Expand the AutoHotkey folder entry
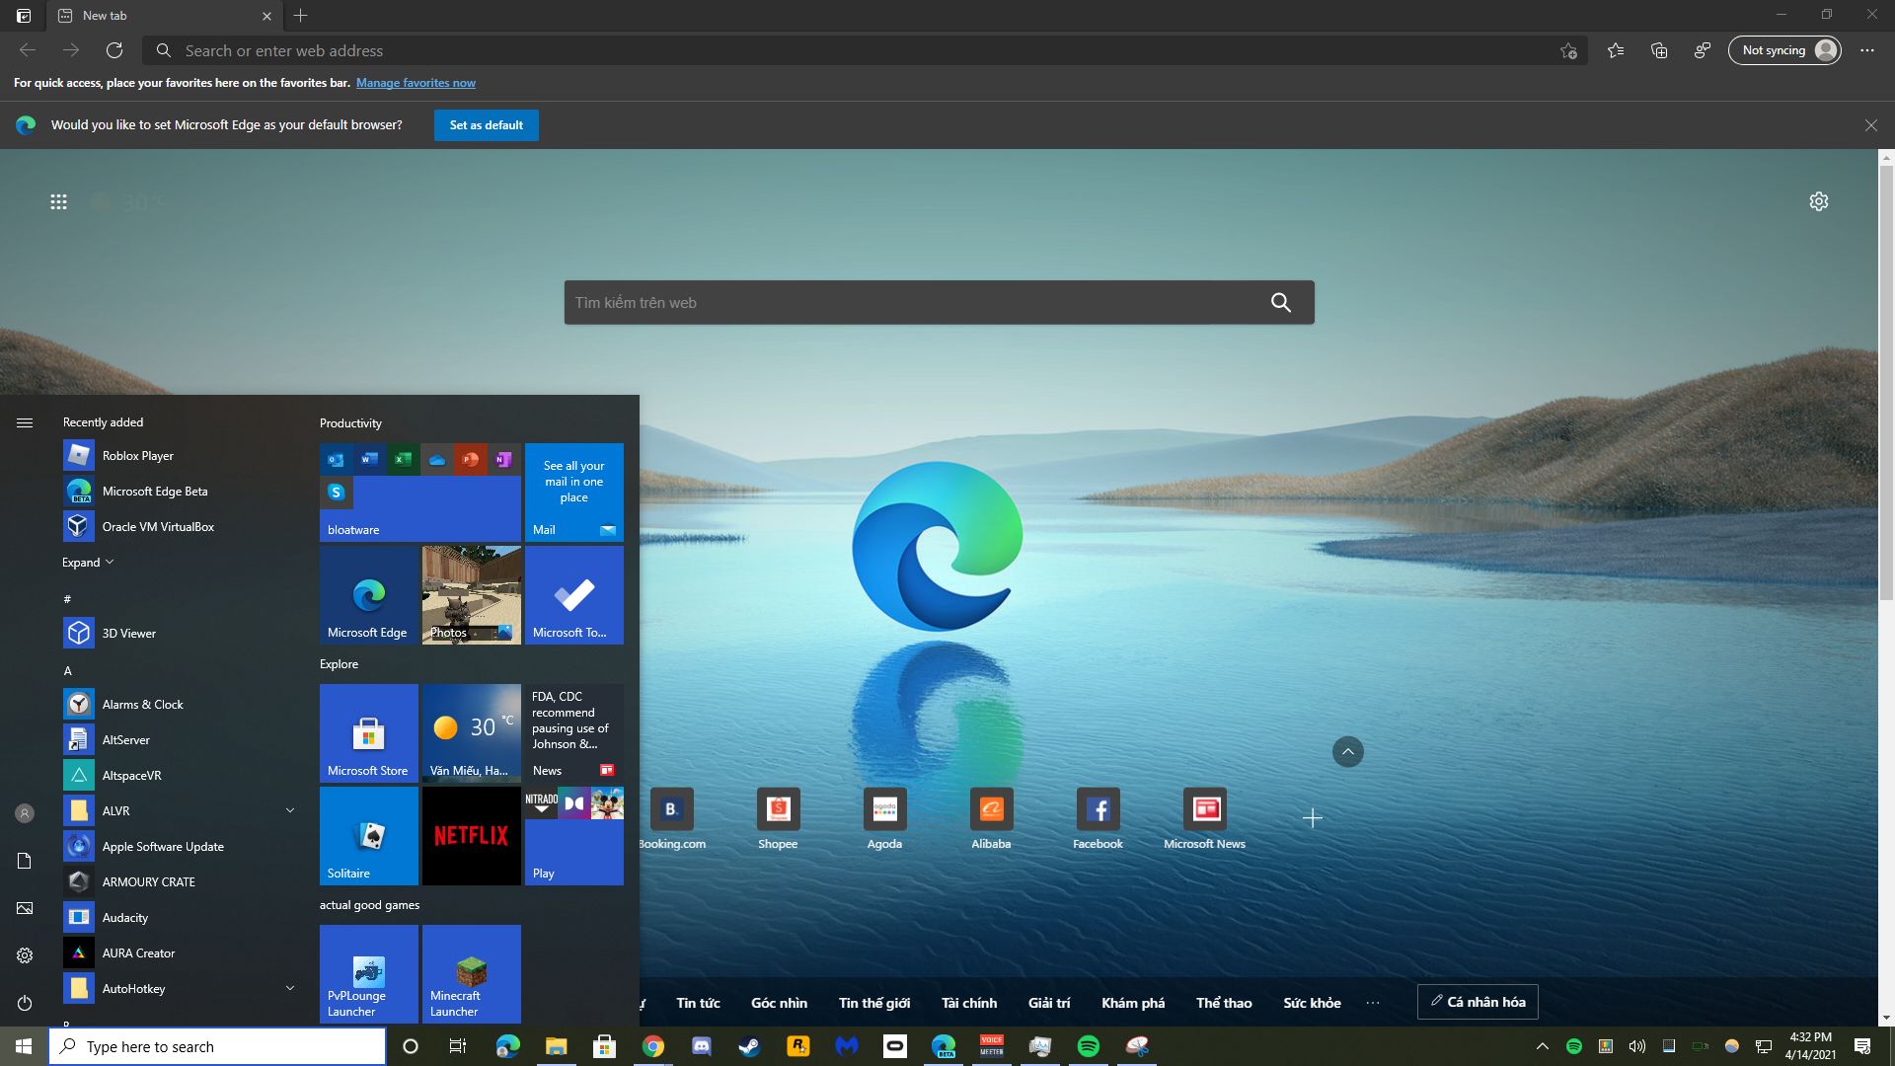Viewport: 1895px width, 1066px height. pyautogui.click(x=290, y=988)
